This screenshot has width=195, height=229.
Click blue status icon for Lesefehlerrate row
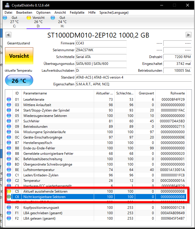pyautogui.click(x=9, y=99)
